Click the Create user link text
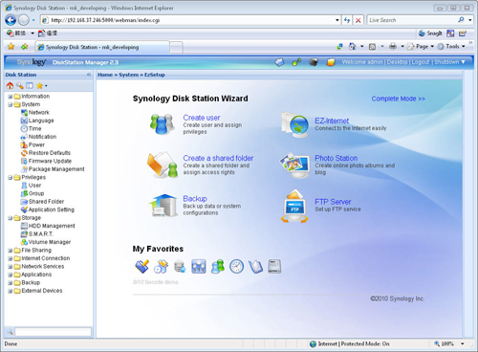 202,118
